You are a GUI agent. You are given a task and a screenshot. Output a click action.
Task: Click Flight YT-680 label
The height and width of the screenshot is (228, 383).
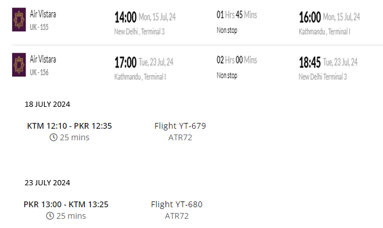176,204
